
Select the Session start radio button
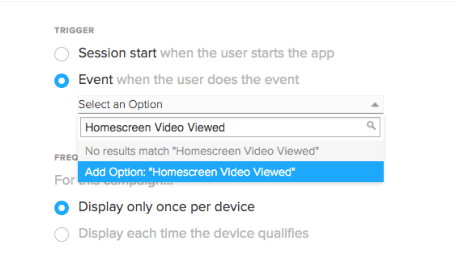pos(61,54)
